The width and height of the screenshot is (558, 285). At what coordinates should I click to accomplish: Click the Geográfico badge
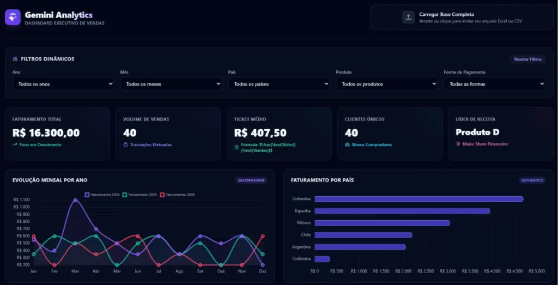tap(532, 180)
